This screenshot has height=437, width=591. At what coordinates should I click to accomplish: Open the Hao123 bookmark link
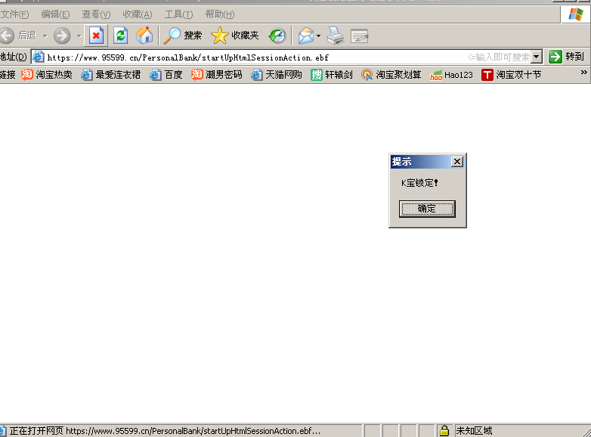451,75
